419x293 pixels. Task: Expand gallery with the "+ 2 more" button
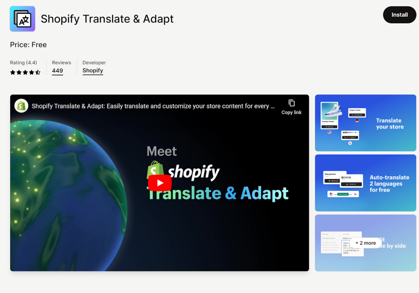coord(365,243)
